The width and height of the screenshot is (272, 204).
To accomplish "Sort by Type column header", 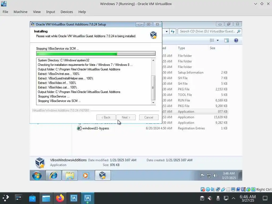I will pyautogui.click(x=181, y=48).
